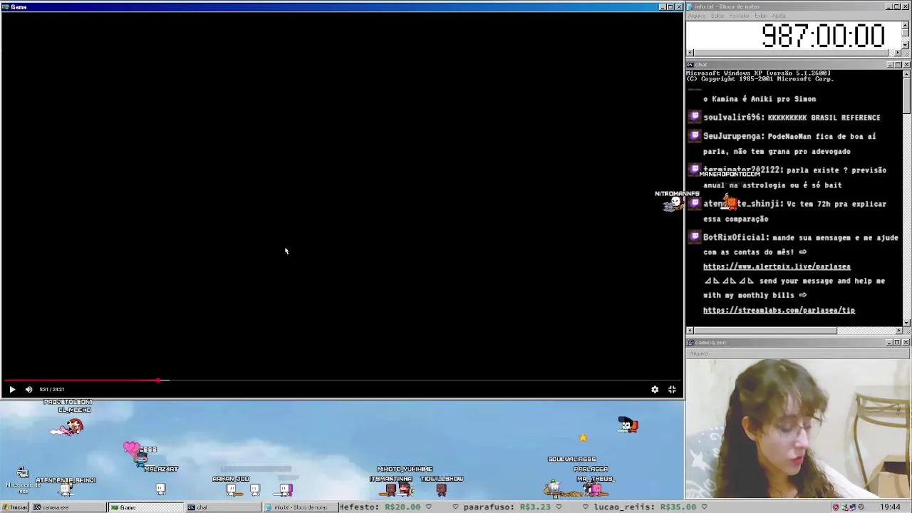This screenshot has width=912, height=513.
Task: Click the Twitch badge beside BotRixOficial
Action: click(x=695, y=237)
